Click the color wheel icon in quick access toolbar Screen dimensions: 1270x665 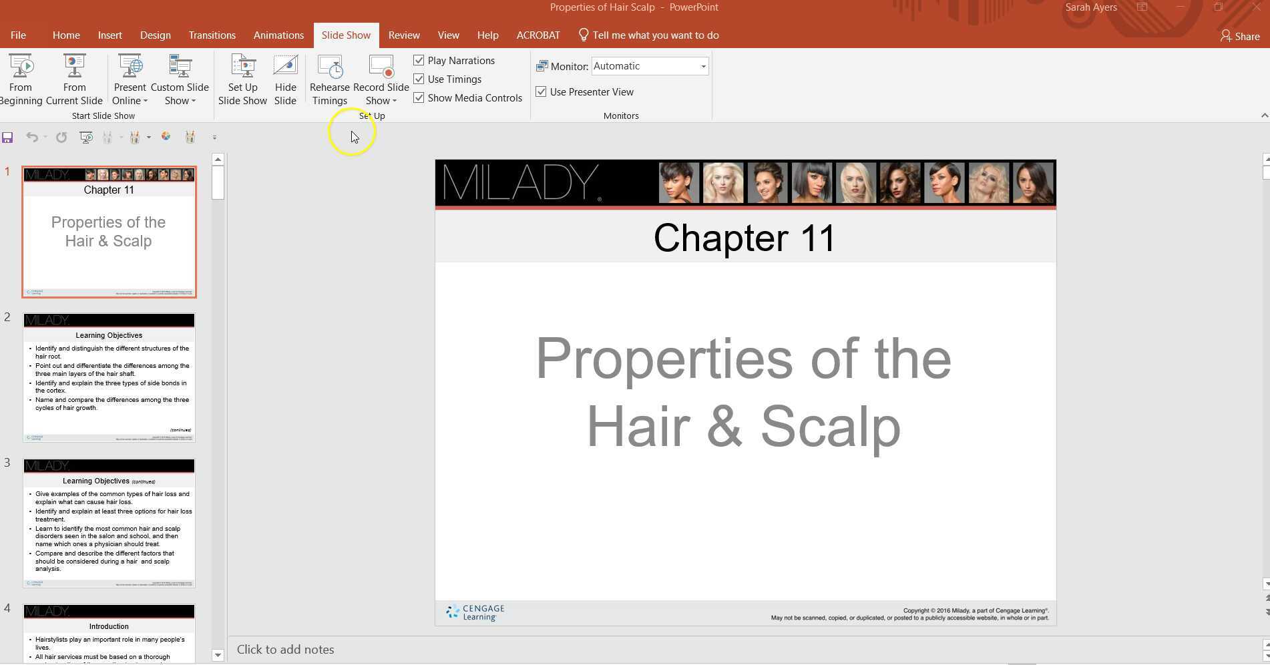(x=166, y=137)
